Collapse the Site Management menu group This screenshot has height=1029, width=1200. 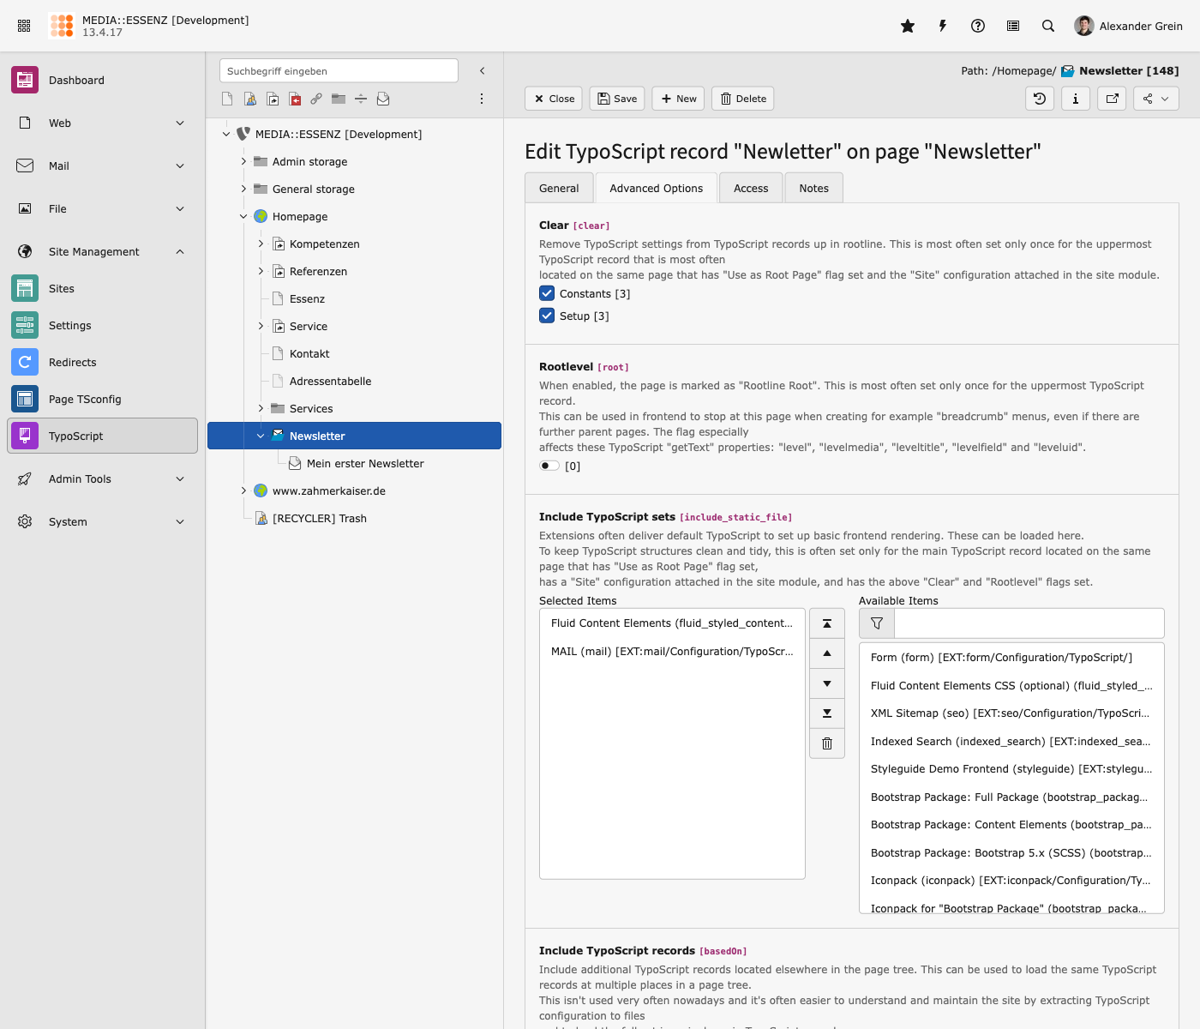click(180, 251)
